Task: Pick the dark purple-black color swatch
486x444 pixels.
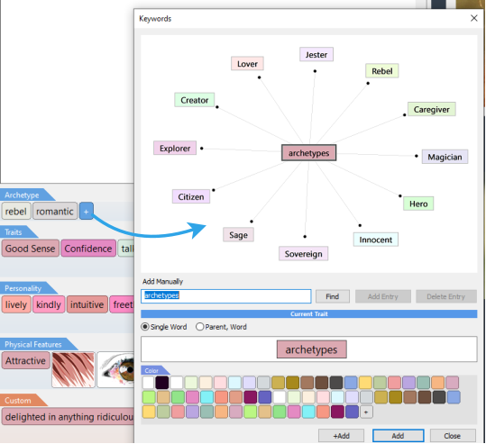Action: pos(162,383)
